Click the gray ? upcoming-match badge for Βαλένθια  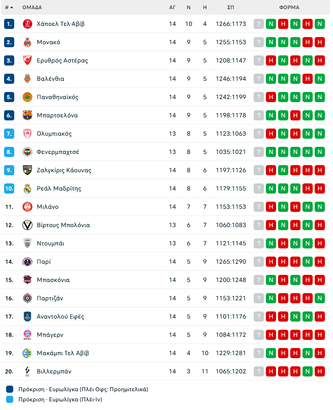coord(259,79)
